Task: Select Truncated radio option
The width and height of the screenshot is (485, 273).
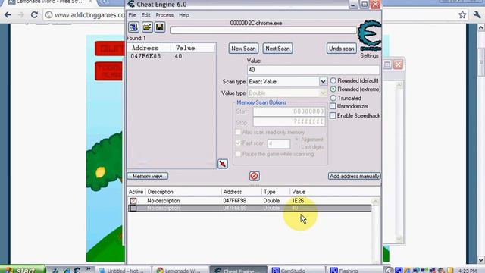Action: click(x=333, y=98)
